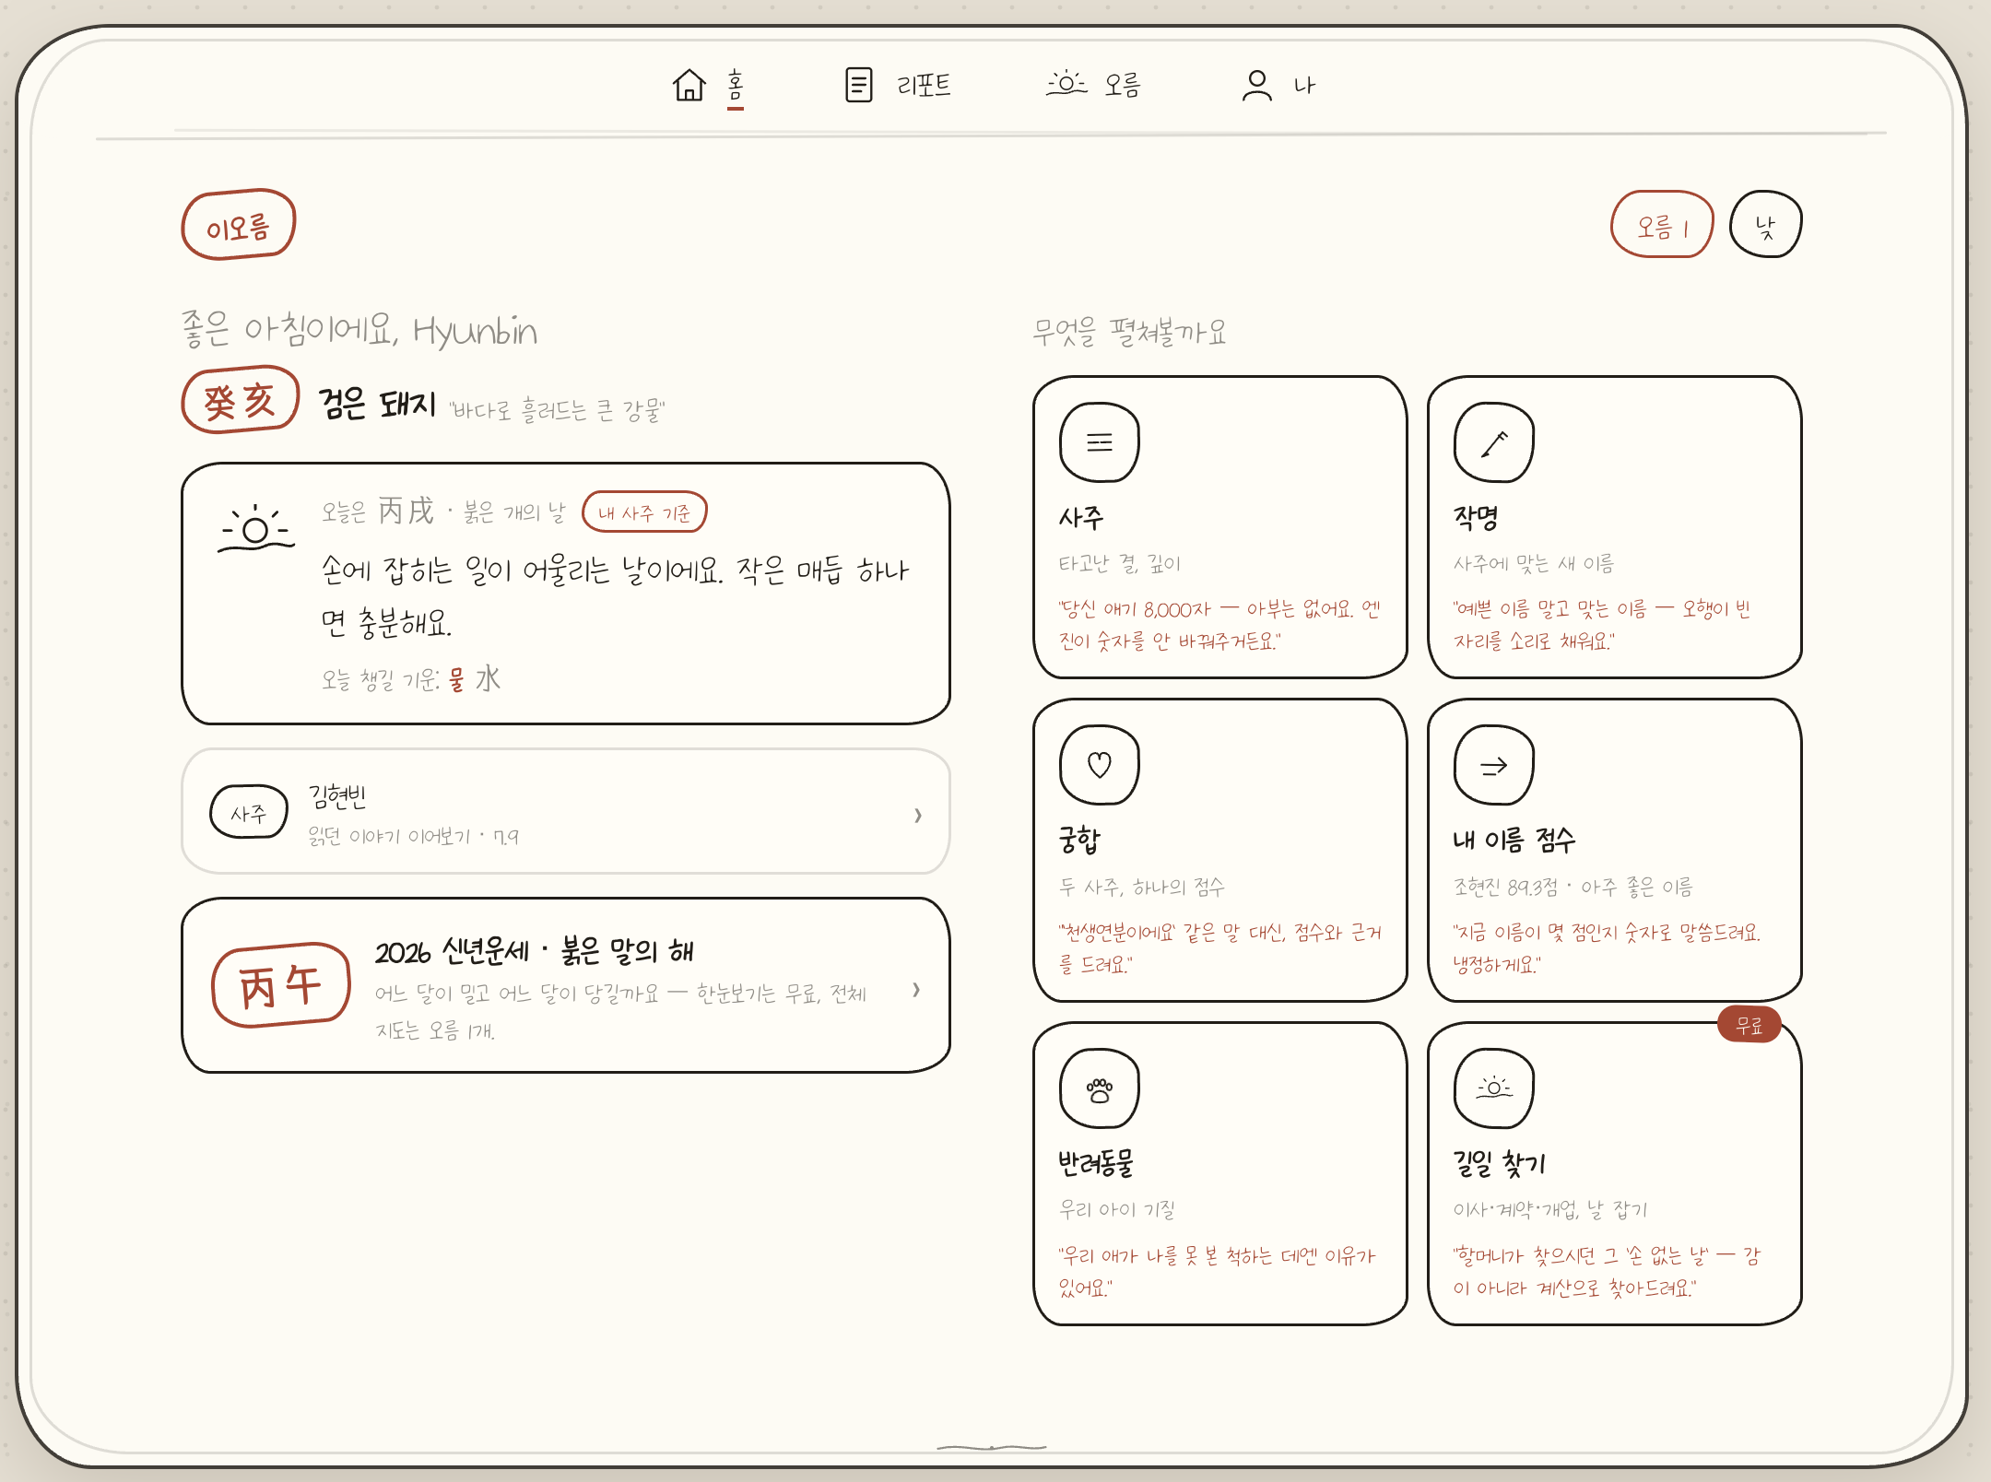Click 두 사주, 하나의 점수 subtitle
The width and height of the screenshot is (1991, 1482).
(x=1142, y=887)
